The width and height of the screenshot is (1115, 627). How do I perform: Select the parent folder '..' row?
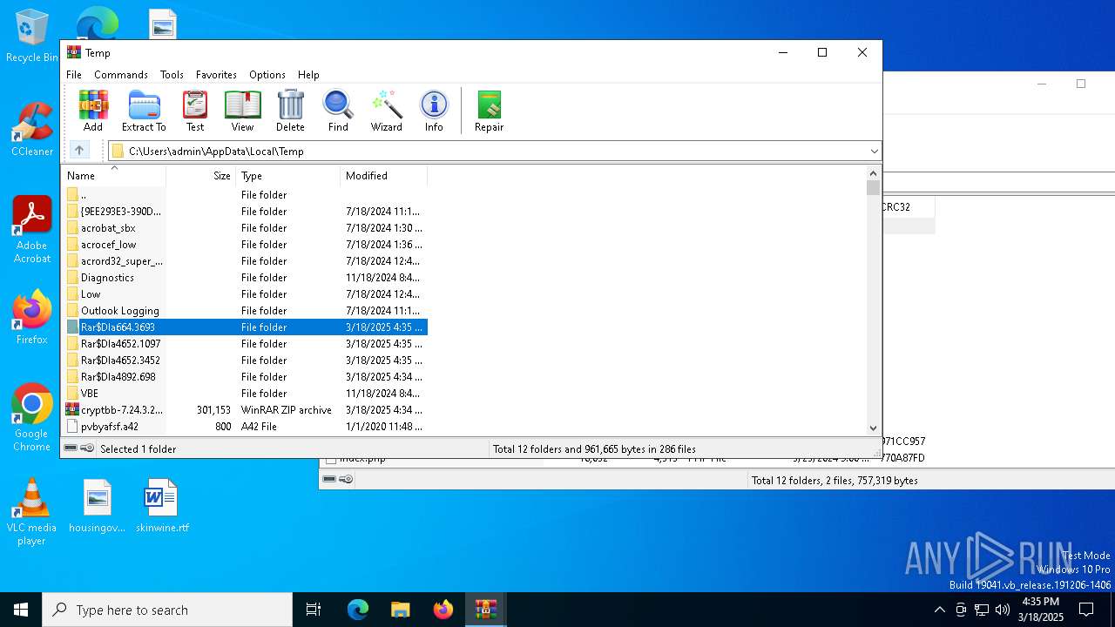click(x=246, y=195)
